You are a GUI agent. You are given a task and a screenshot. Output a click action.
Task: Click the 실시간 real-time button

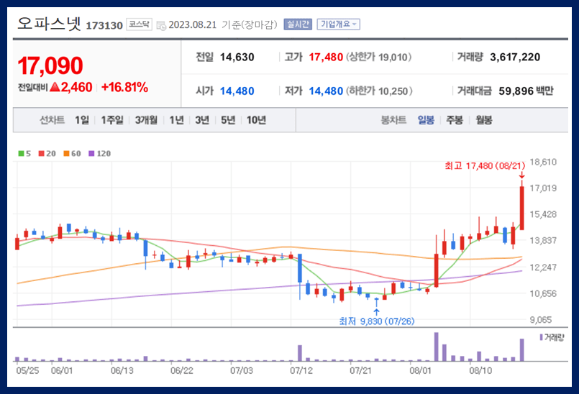coord(298,24)
